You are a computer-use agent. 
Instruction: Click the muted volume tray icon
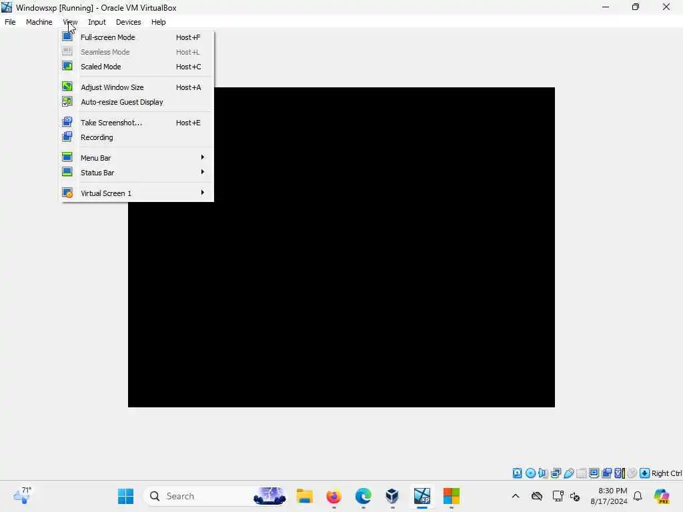click(575, 496)
